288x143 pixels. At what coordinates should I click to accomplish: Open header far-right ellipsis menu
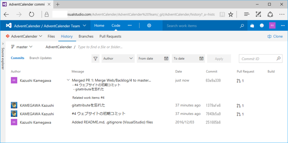tap(283, 26)
